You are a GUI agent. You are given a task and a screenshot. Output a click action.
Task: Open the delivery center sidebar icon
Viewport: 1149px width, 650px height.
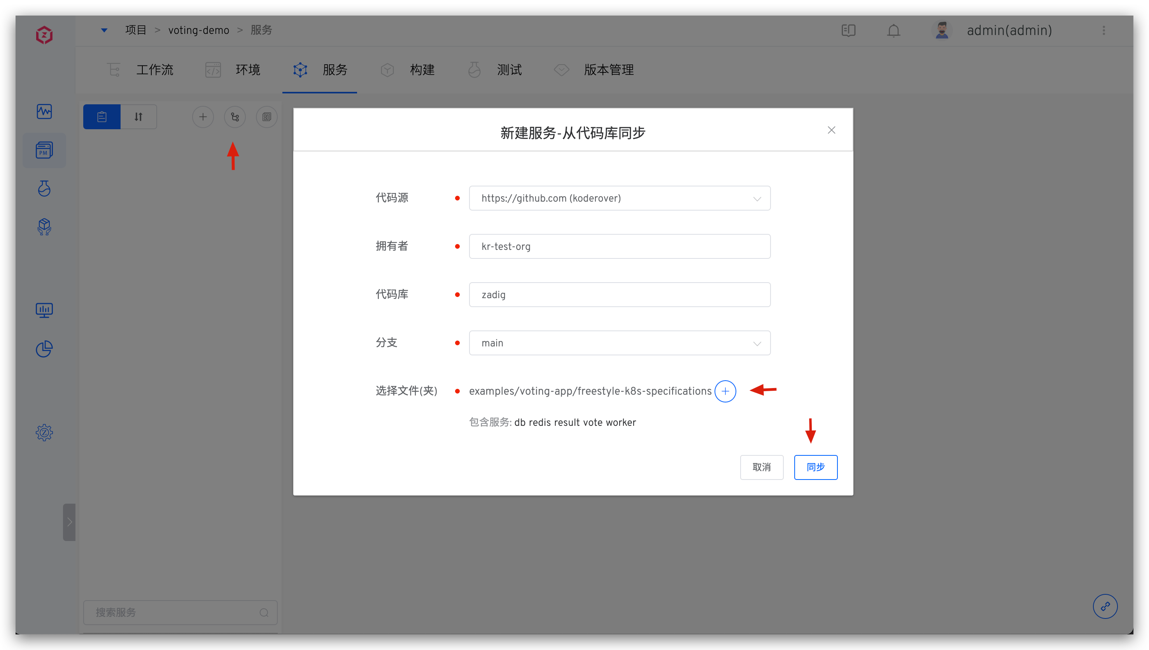44,227
